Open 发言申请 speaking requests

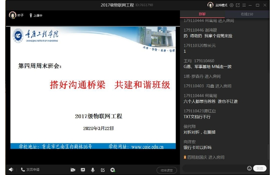click(x=30, y=170)
